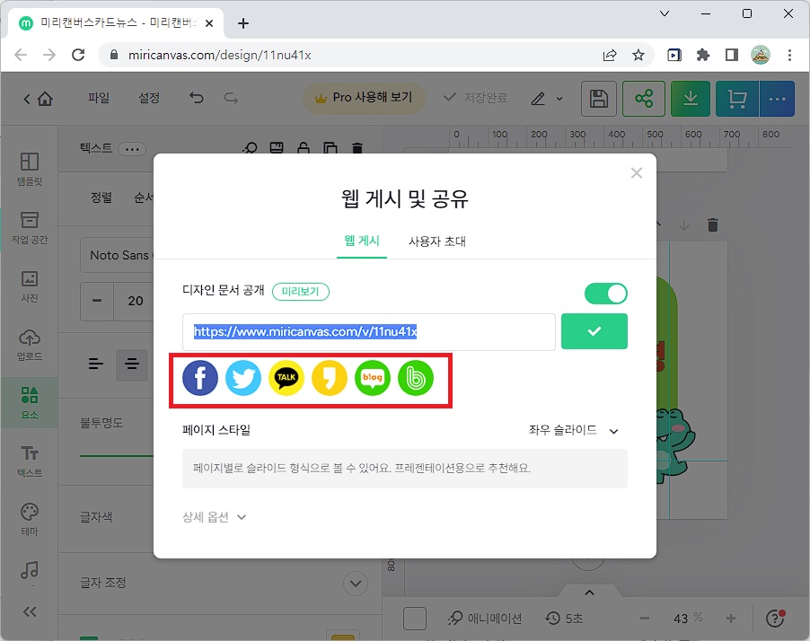This screenshot has width=810, height=641.
Task: Click the 애니메이션 animation button
Action: [485, 619]
